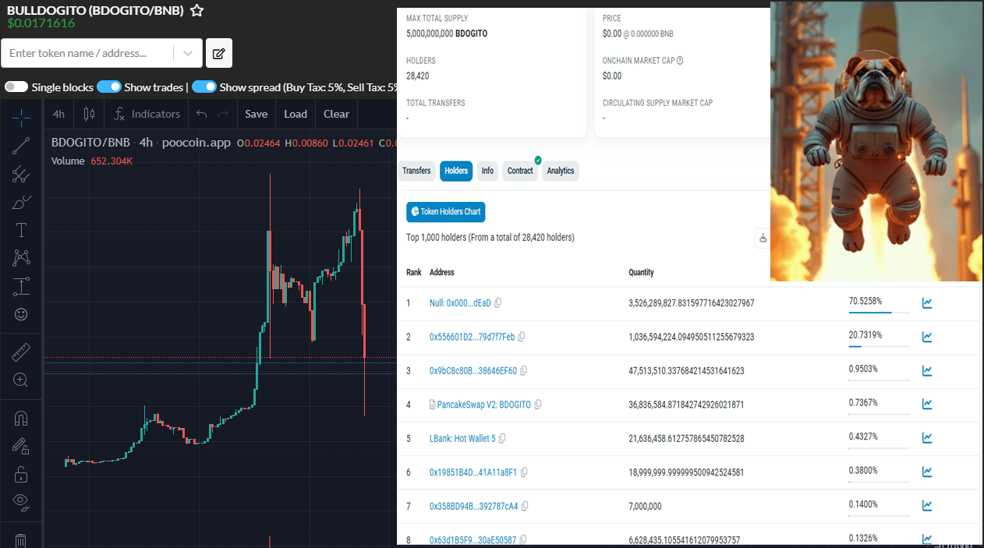The image size is (984, 548).
Task: Open analytics chart icon for 0.7367% holder
Action: coord(927,404)
